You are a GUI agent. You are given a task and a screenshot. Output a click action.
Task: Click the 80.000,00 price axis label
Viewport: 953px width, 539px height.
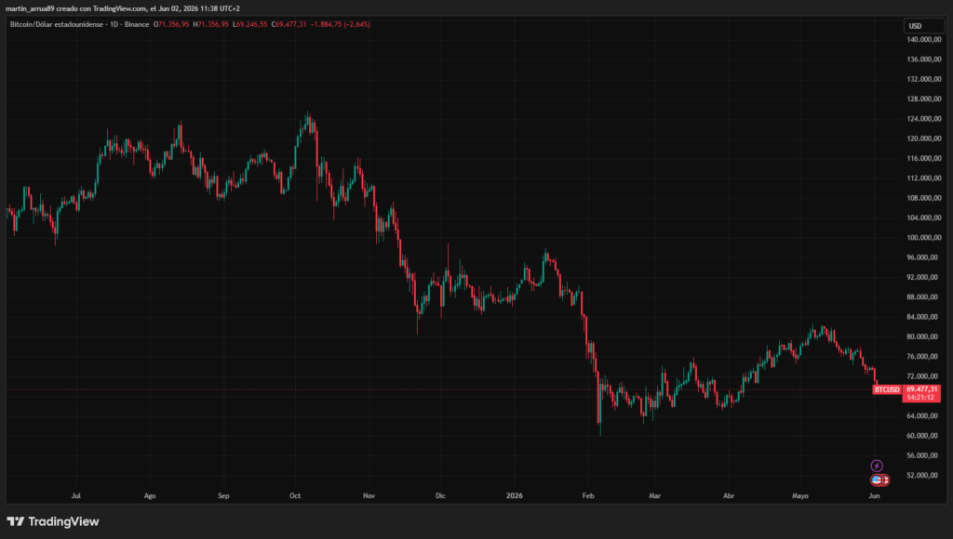click(924, 336)
